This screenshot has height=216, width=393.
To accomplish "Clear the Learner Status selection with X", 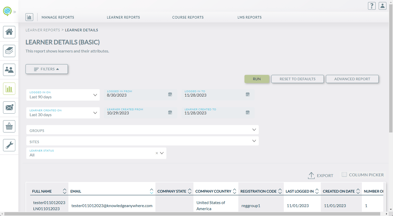I will point(157,153).
